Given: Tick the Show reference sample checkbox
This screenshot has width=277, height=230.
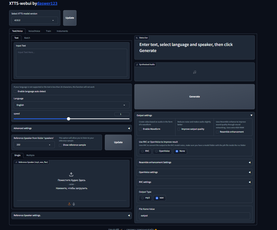Looking at the screenshot, I should pyautogui.click(x=60, y=145).
